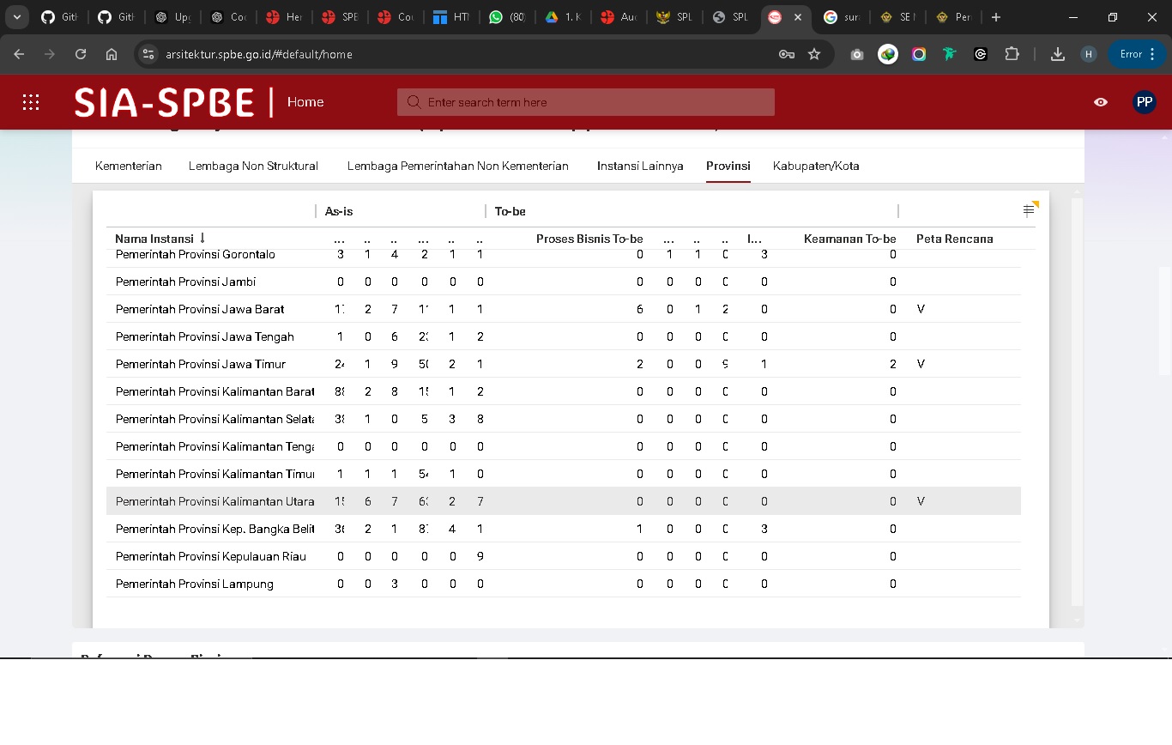Open the table options hamburger menu
The image size is (1172, 745).
[x=1029, y=210]
